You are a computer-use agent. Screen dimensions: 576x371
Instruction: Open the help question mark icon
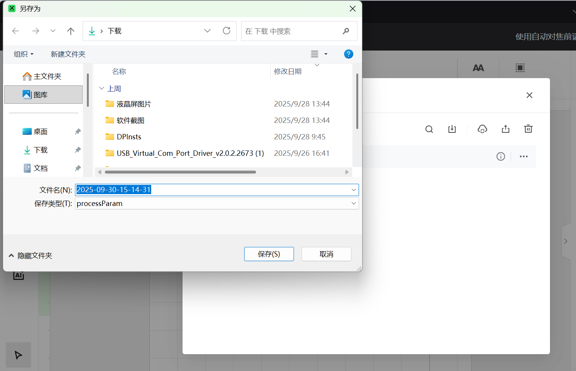coord(348,54)
